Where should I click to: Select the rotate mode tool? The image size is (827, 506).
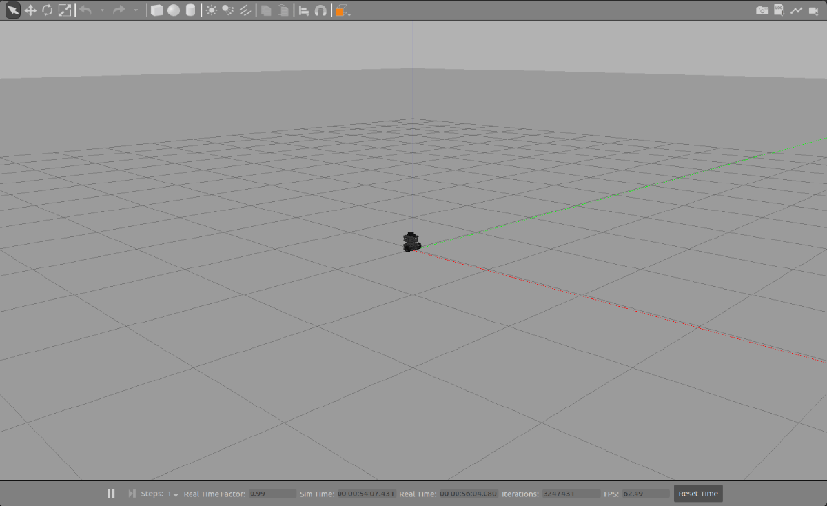48,10
